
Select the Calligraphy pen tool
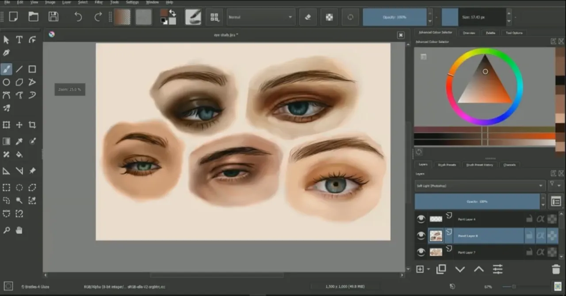coord(6,53)
